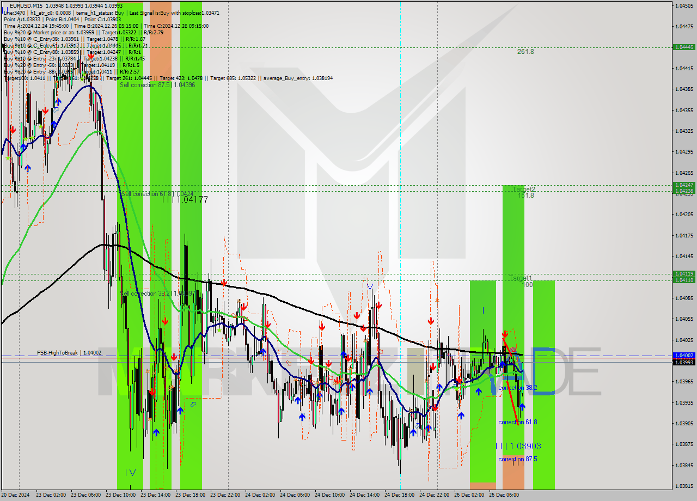Image resolution: width=697 pixels, height=501 pixels.
Task: Click the 'Time A:2024.12.24 19:45:00' line
Action: (36, 26)
